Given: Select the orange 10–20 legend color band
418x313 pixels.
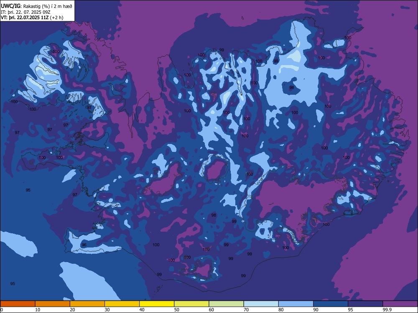Looking at the screenshot, I should 53,304.
